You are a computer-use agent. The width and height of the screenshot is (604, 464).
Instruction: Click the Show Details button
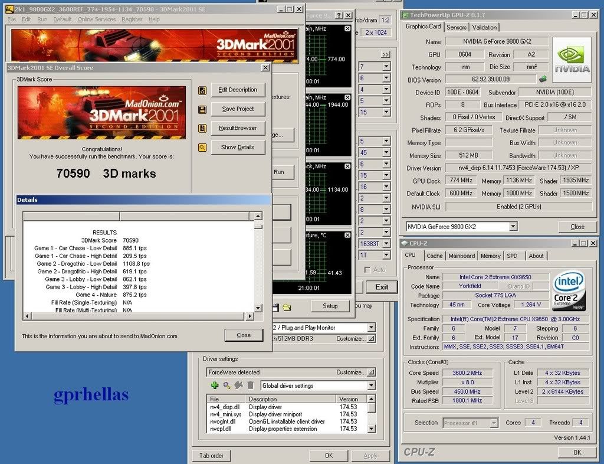click(x=238, y=147)
